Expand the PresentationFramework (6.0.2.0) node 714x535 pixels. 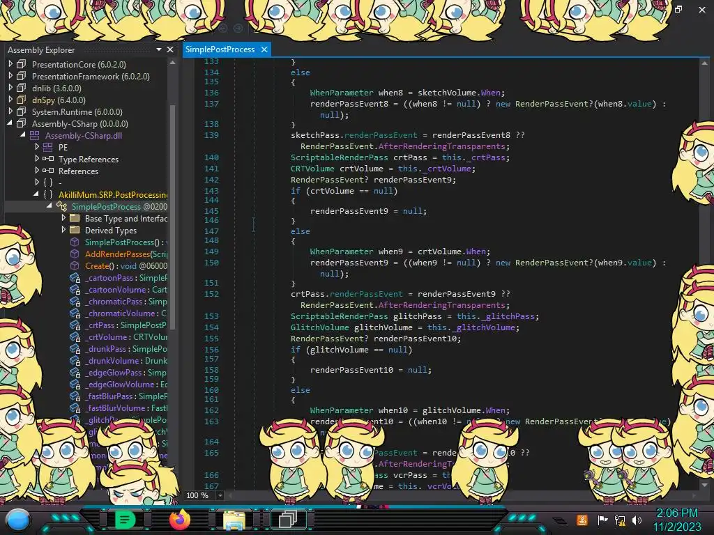point(10,76)
